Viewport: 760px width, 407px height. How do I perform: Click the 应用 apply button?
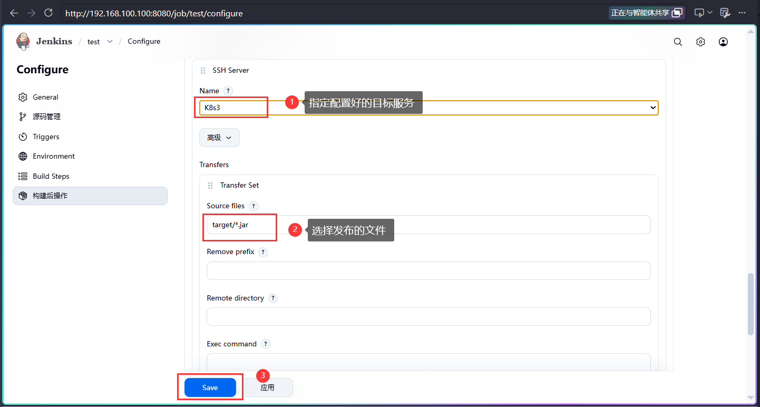[268, 387]
